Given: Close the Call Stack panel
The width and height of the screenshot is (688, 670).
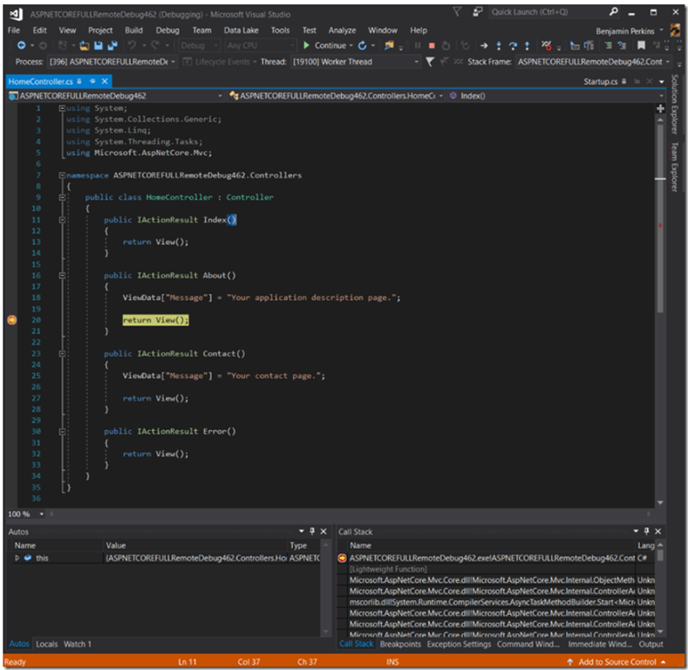Looking at the screenshot, I should point(657,531).
